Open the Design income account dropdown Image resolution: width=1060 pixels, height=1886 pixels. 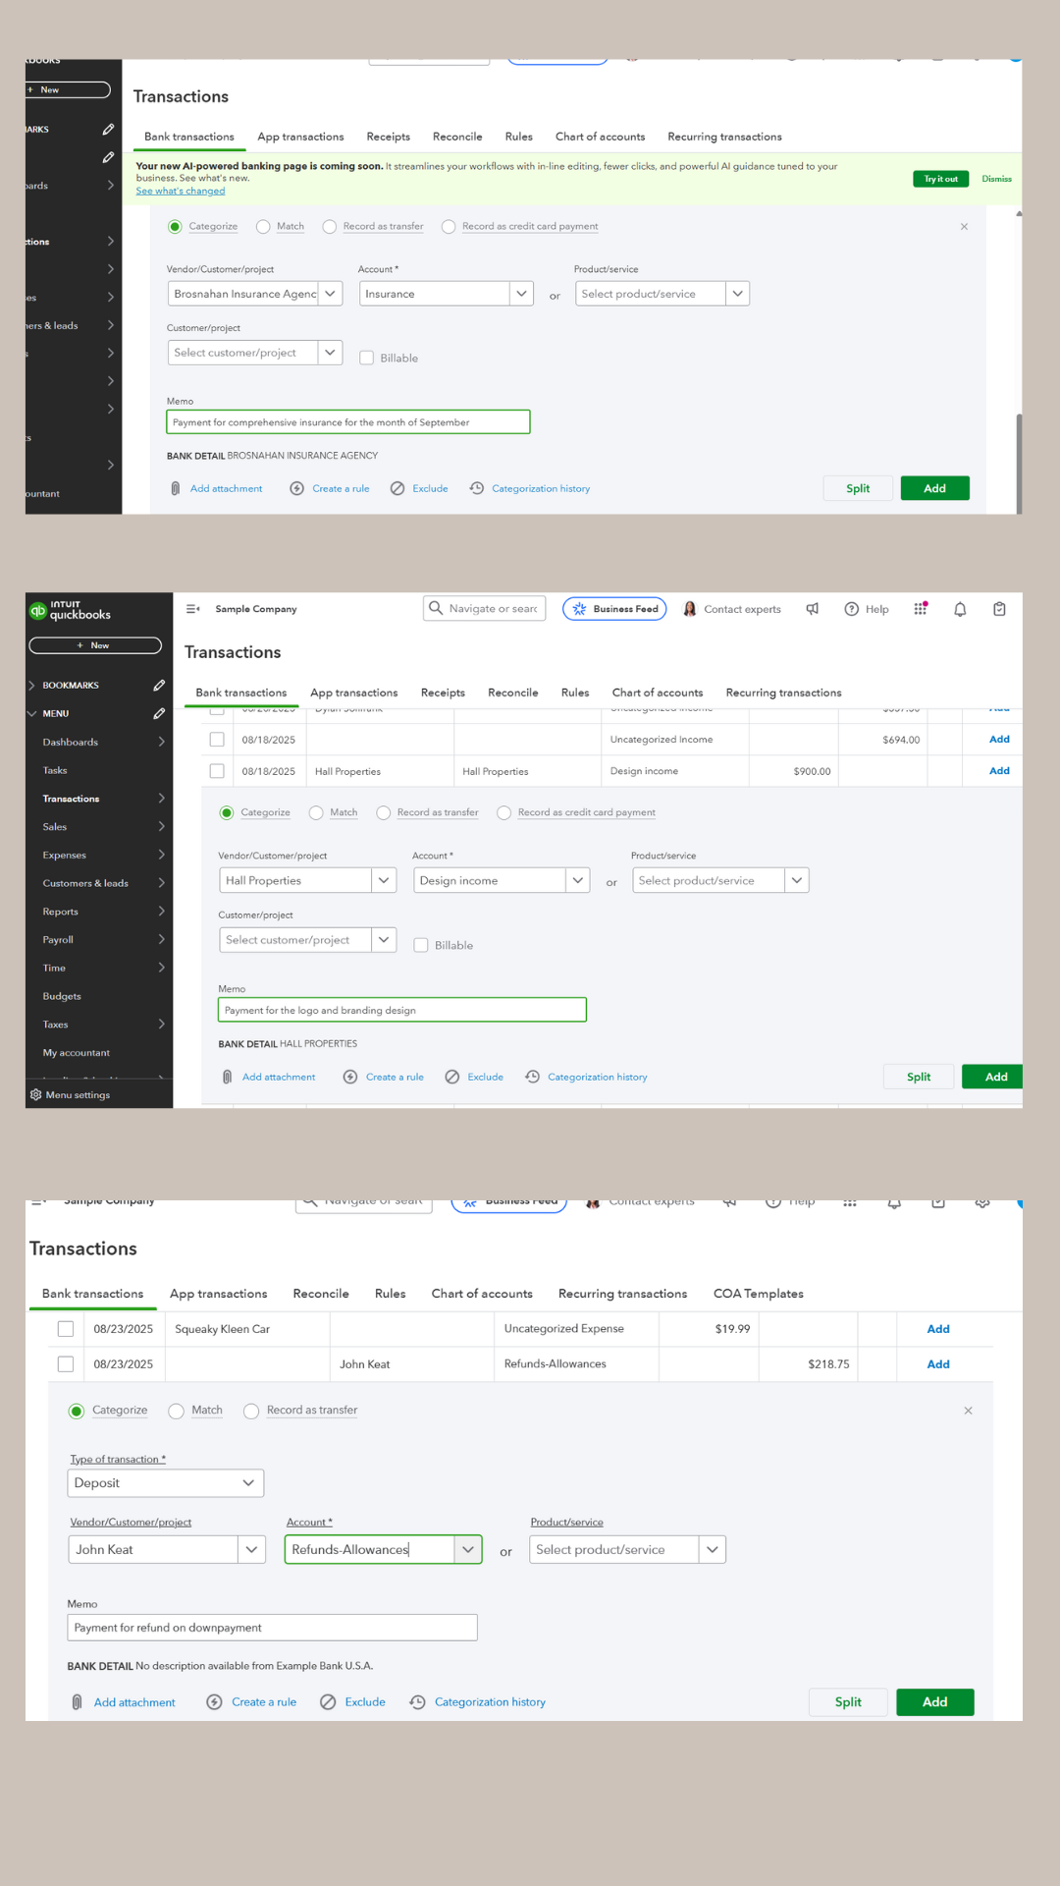pyautogui.click(x=579, y=881)
